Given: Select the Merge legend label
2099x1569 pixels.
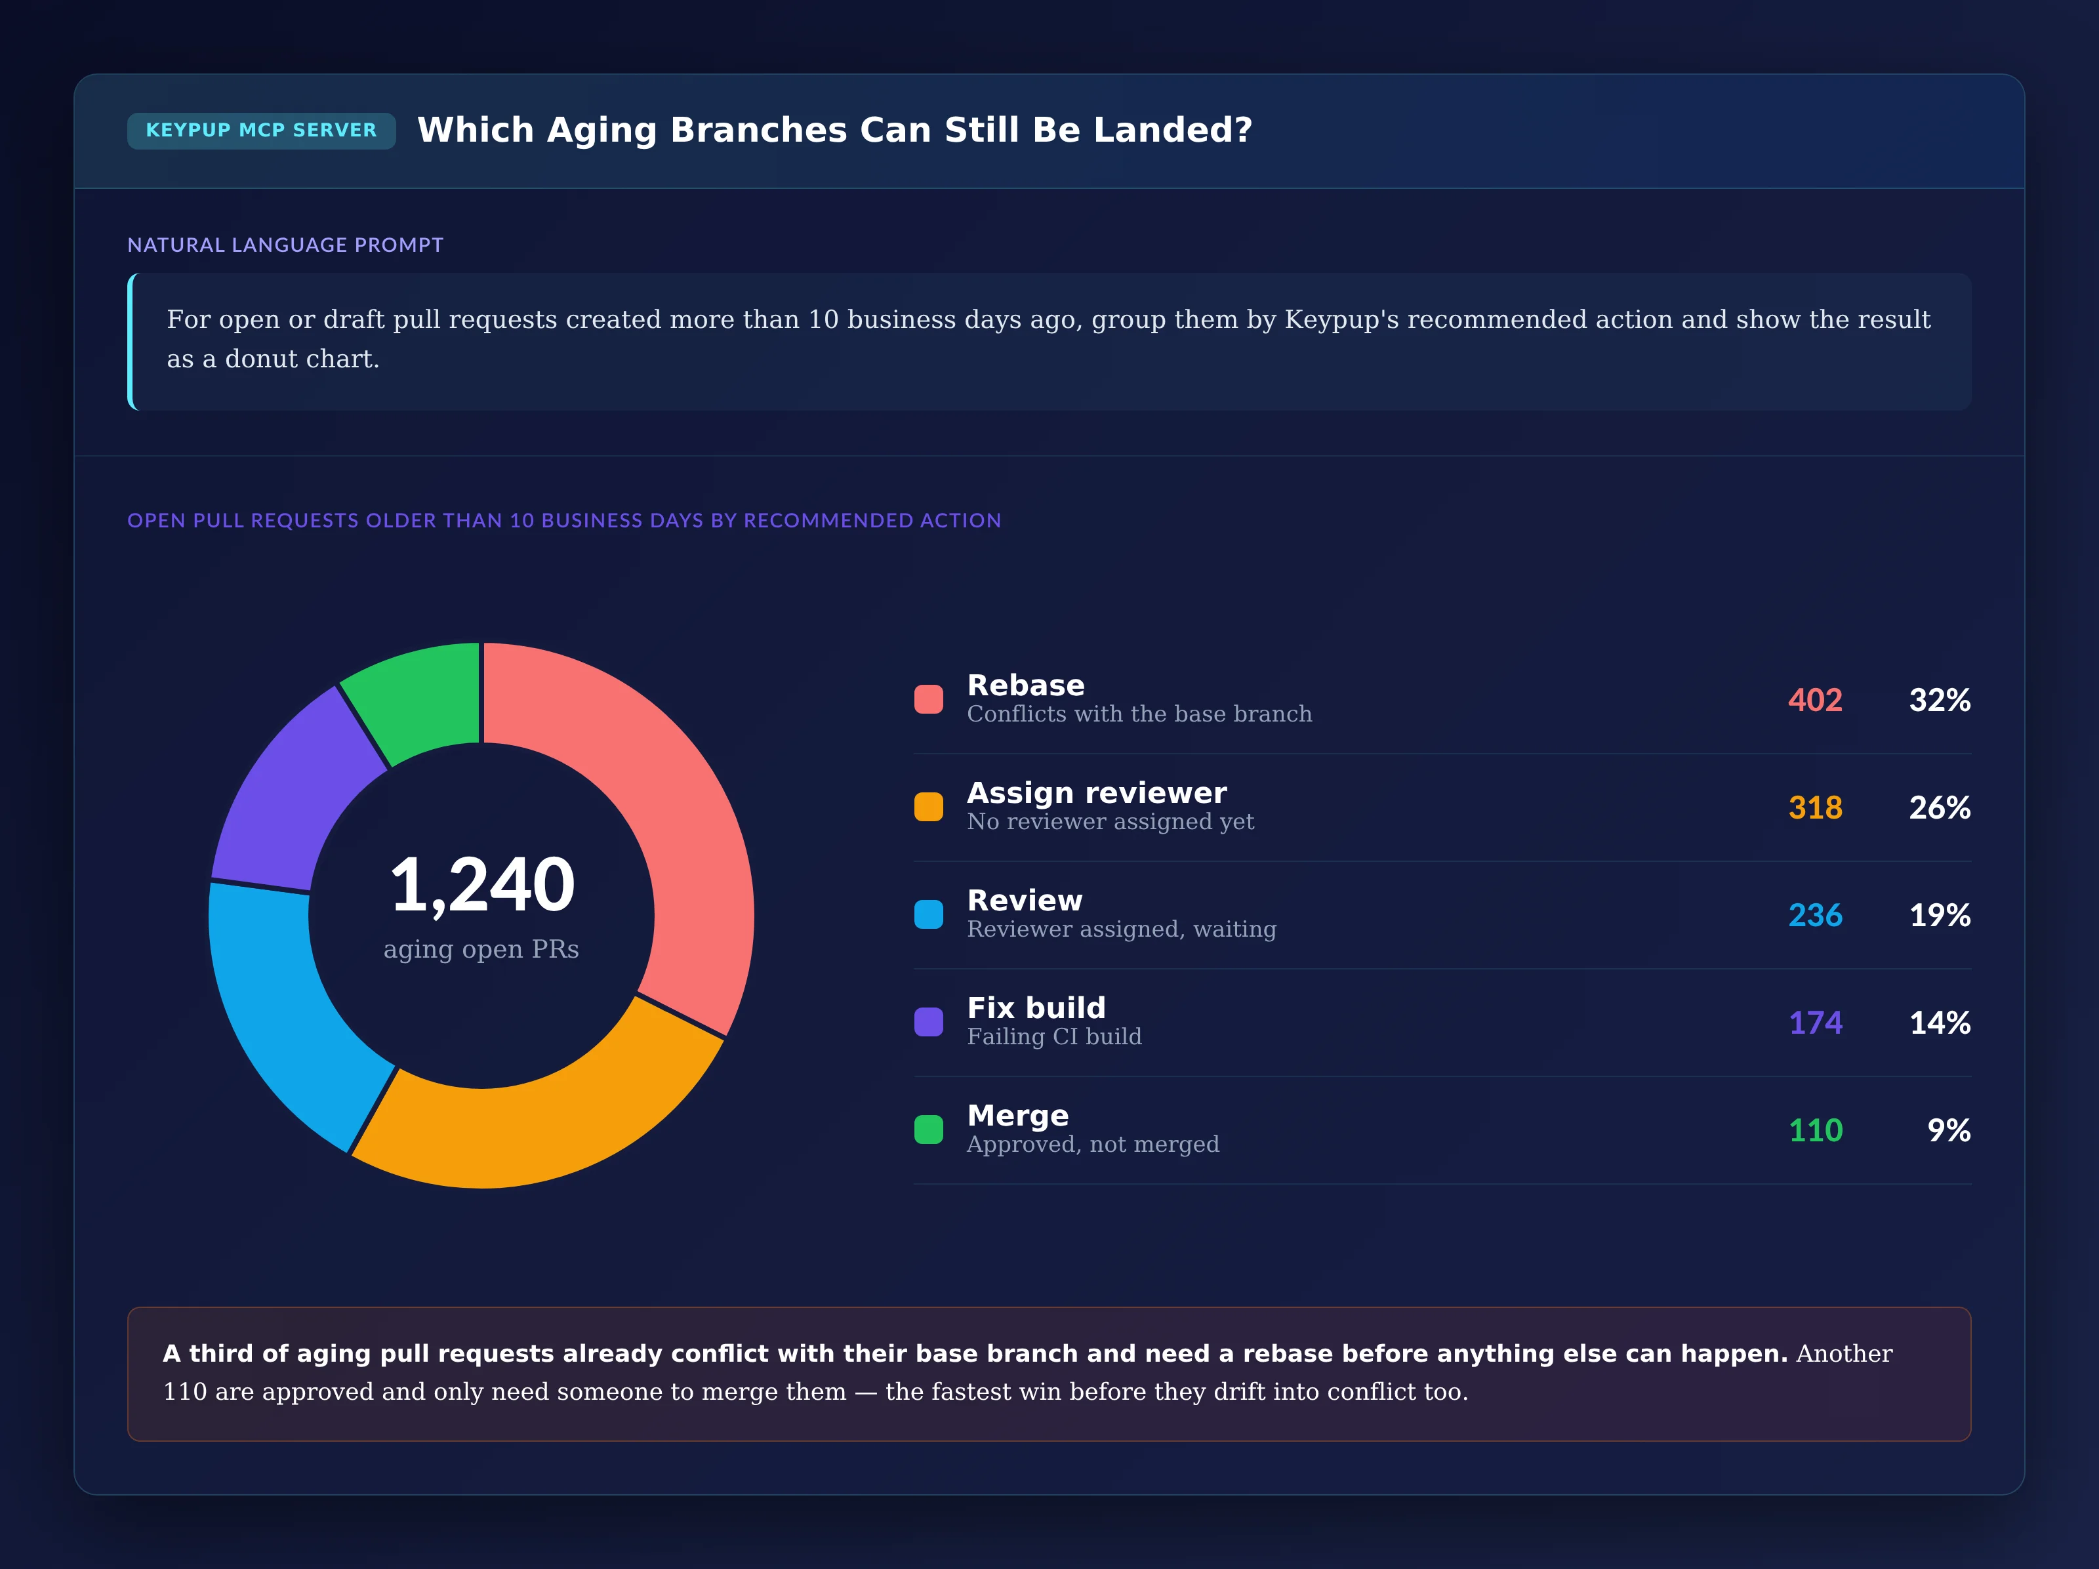Looking at the screenshot, I should pyautogui.click(x=1018, y=1115).
